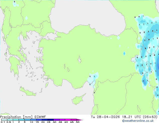The width and height of the screenshot is (159, 123).
Task: Select the 30–35 mm purple swatch
Action: coord(56,120)
